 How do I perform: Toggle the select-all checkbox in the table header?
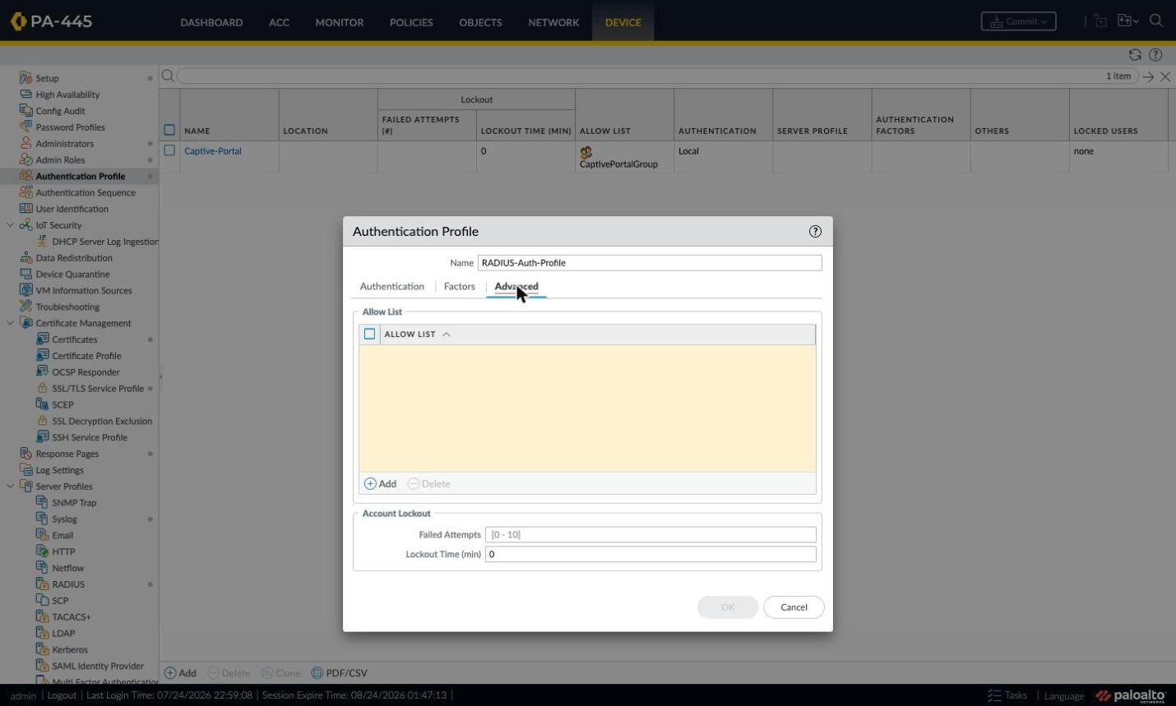[x=169, y=130]
